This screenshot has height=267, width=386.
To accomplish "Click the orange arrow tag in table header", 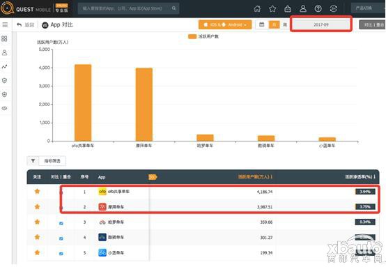I will 153,177.
